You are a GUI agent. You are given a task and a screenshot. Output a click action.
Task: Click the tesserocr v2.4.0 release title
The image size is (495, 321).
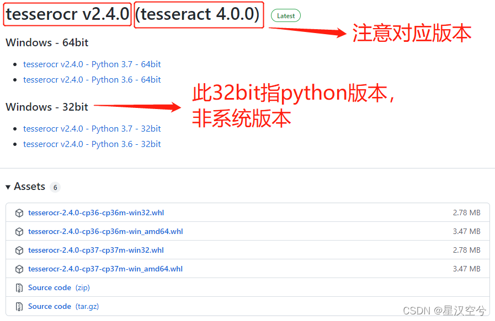click(67, 15)
